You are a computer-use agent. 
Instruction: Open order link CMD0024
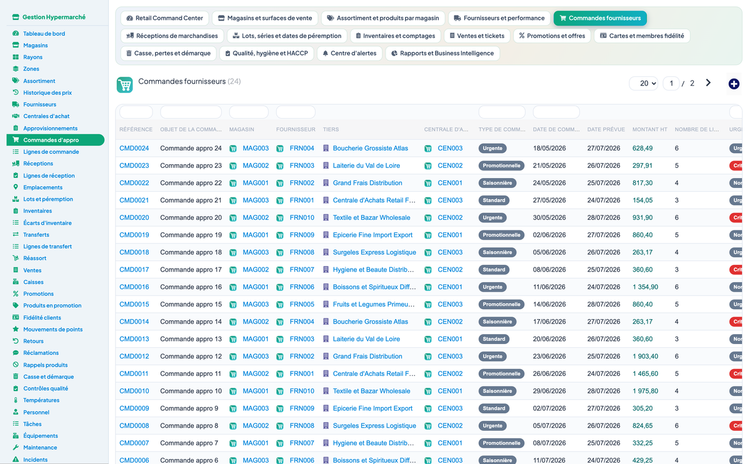pyautogui.click(x=134, y=149)
